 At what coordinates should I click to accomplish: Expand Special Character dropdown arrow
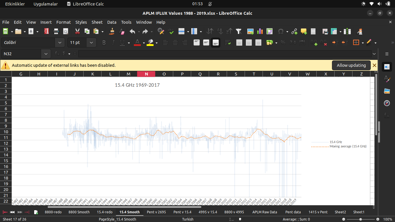(287, 32)
